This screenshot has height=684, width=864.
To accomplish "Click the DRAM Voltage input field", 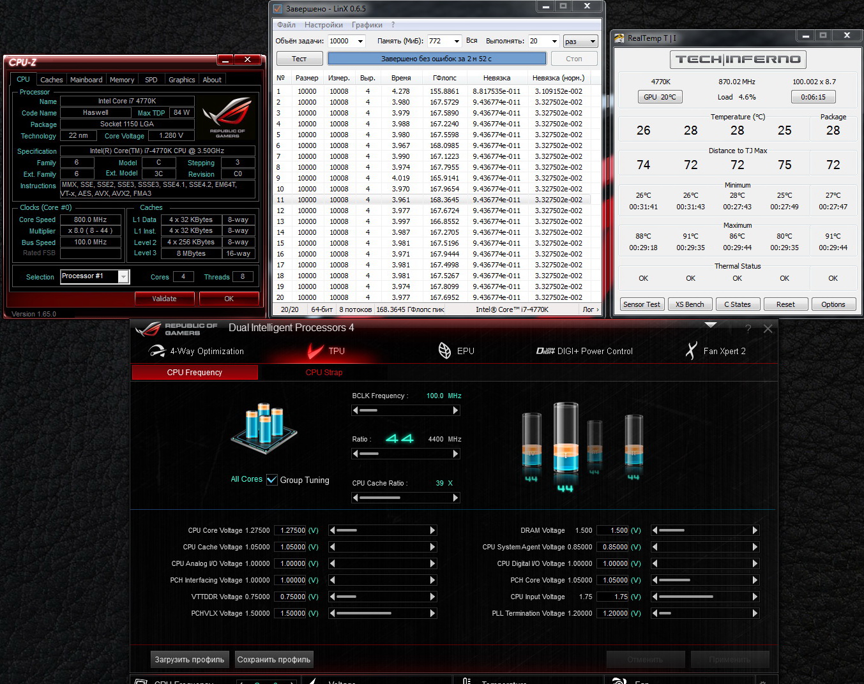I will click(613, 530).
